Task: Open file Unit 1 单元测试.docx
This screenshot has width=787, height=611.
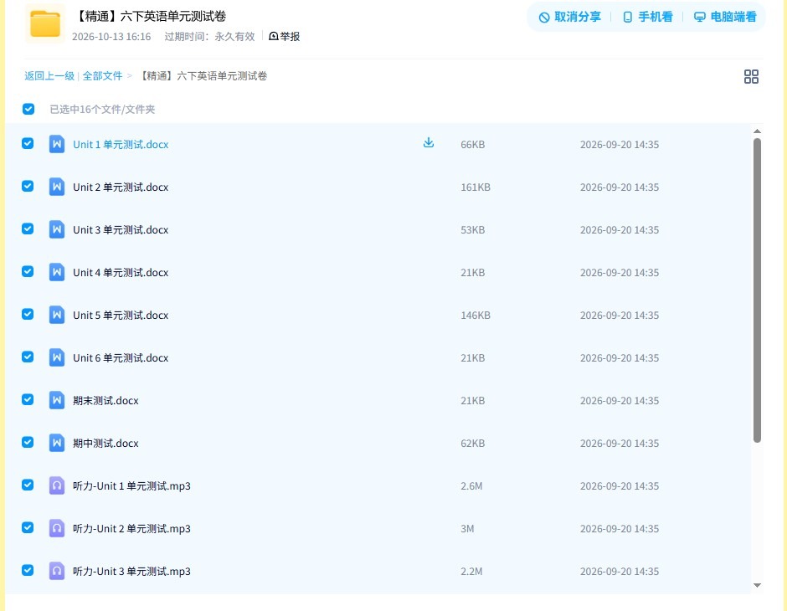Action: [x=121, y=145]
